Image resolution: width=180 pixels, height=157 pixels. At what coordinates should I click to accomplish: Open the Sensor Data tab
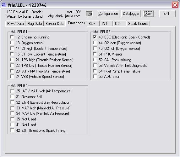click(x=55, y=24)
